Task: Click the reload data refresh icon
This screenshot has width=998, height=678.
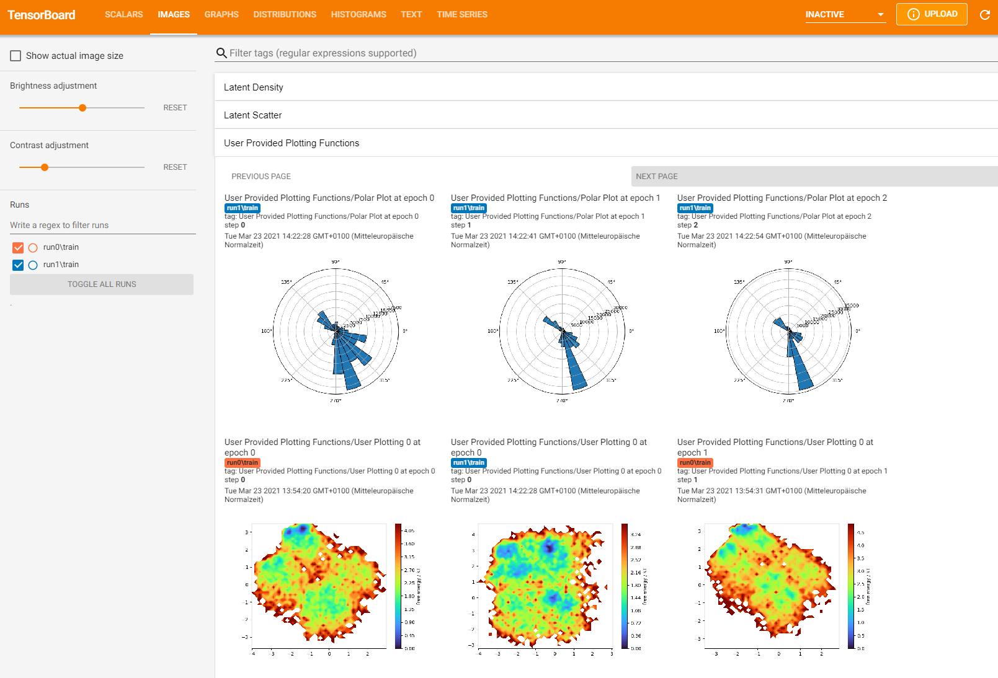Action: (x=984, y=15)
